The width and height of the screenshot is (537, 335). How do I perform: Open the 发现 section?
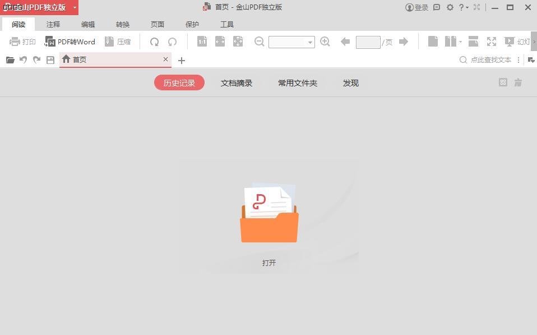[x=351, y=83]
